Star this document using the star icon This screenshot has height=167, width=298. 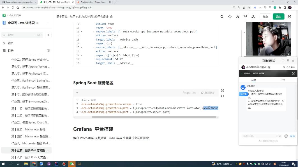[x=230, y=17]
